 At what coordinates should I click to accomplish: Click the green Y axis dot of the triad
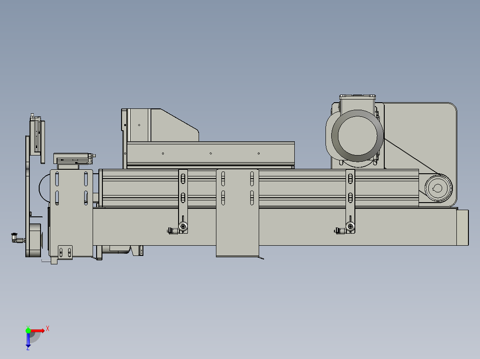point(28,331)
